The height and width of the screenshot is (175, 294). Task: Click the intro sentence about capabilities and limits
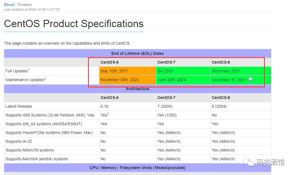tap(67, 43)
